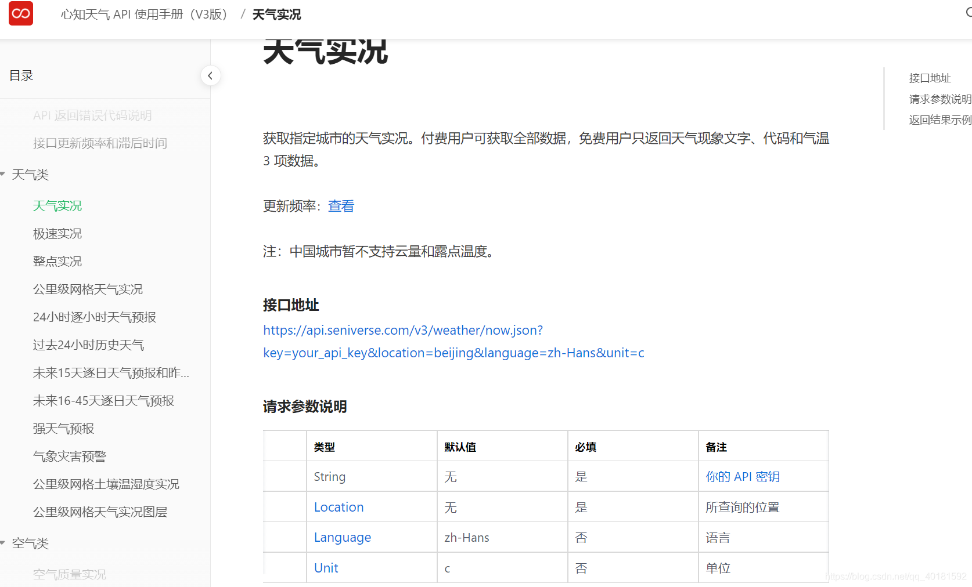The width and height of the screenshot is (972, 587).
Task: Open 强天气预报 in the sidebar
Action: click(x=64, y=429)
